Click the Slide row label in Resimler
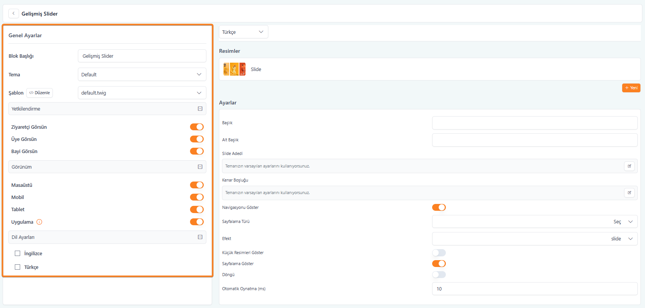This screenshot has width=645, height=308. coord(256,69)
